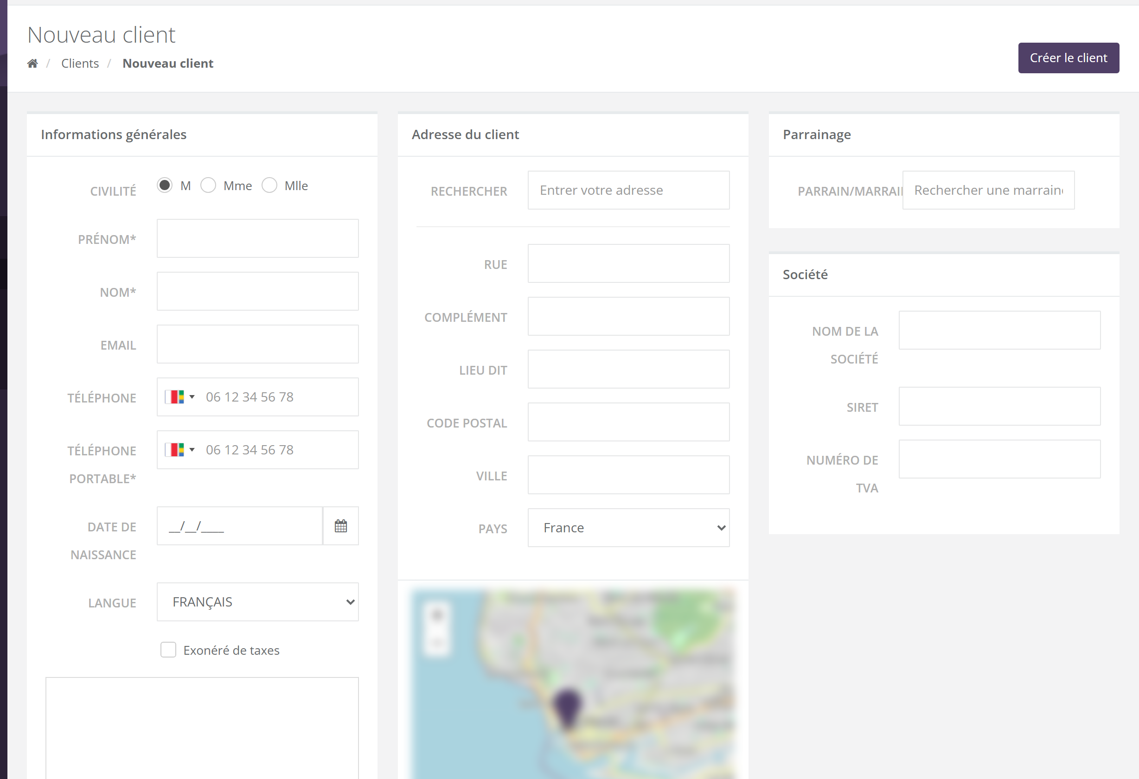Viewport: 1139px width, 779px height.
Task: Focus the Prénom input field
Action: pyautogui.click(x=258, y=238)
